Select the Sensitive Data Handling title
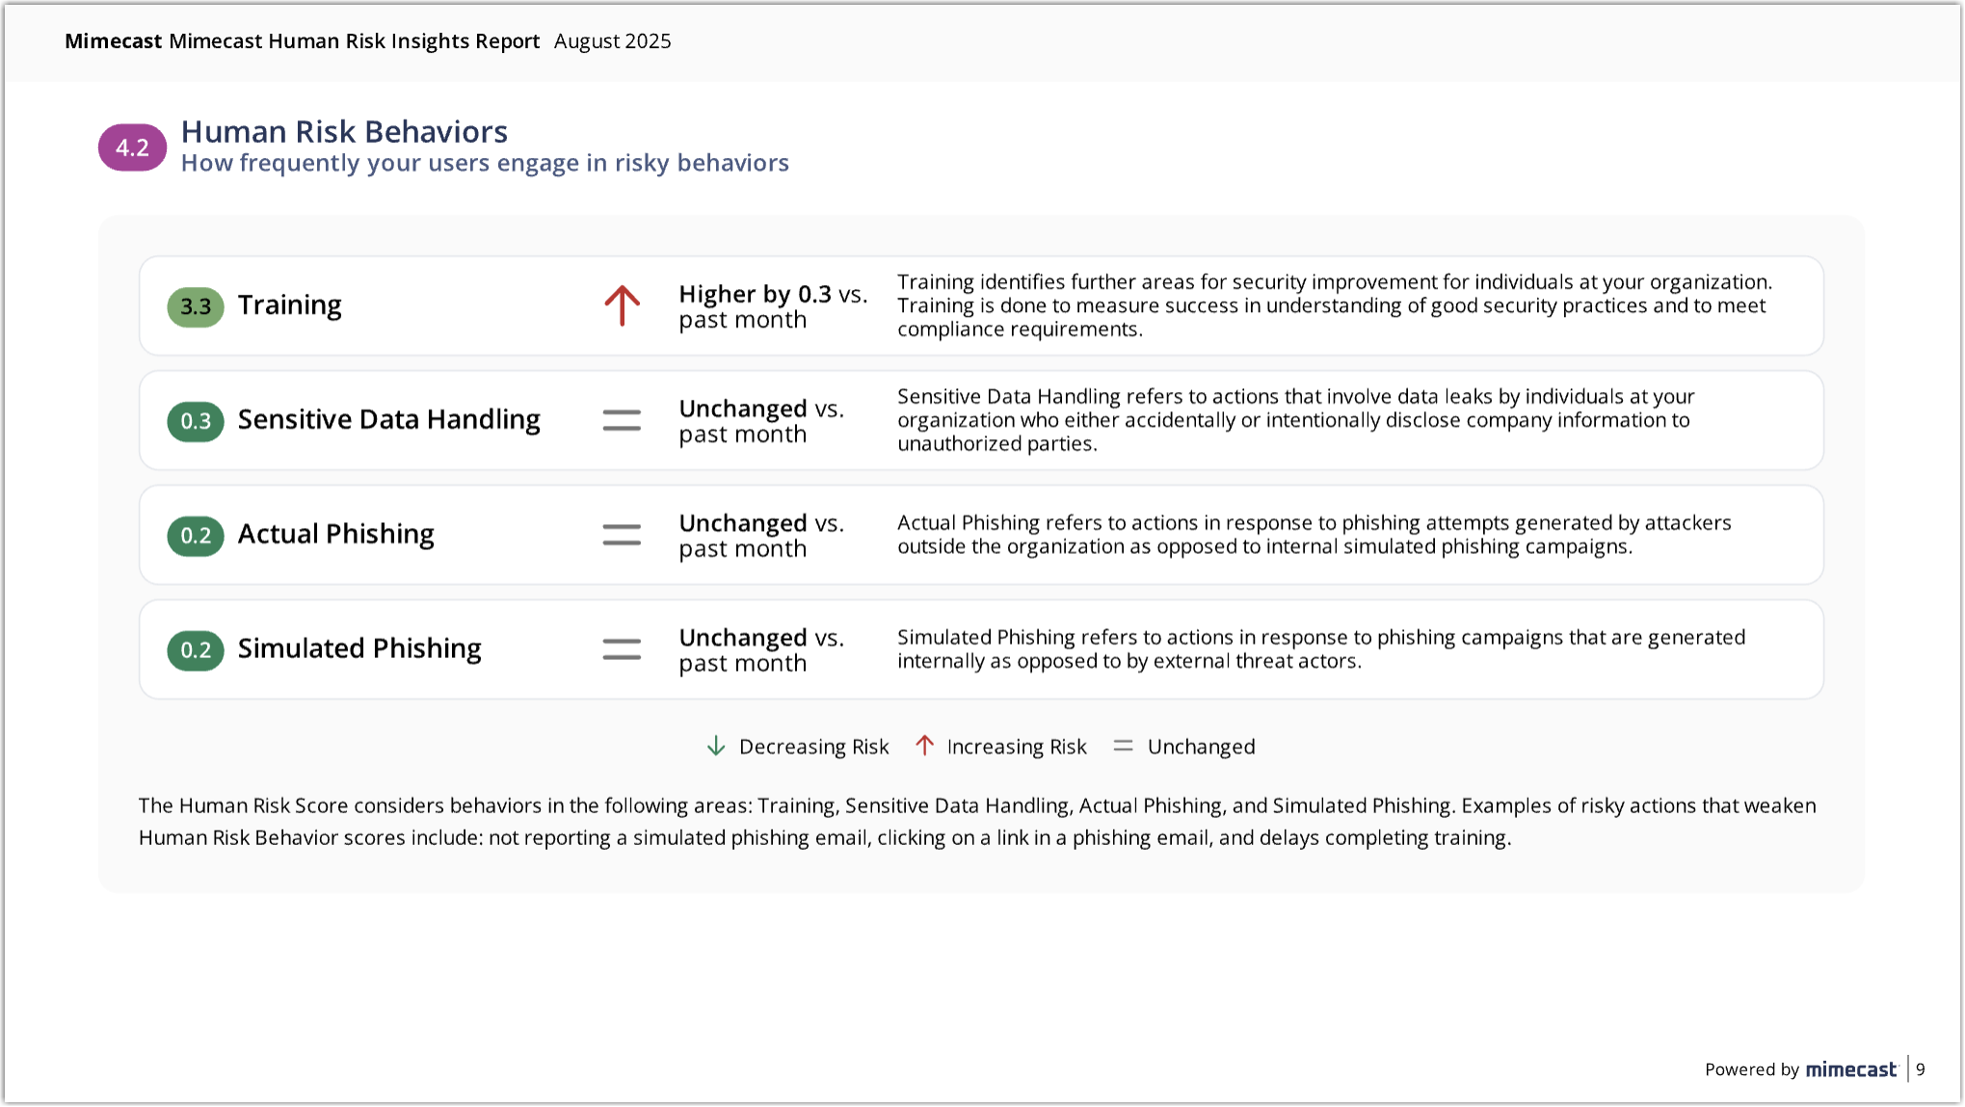Image resolution: width=1965 pixels, height=1107 pixels. [x=388, y=420]
